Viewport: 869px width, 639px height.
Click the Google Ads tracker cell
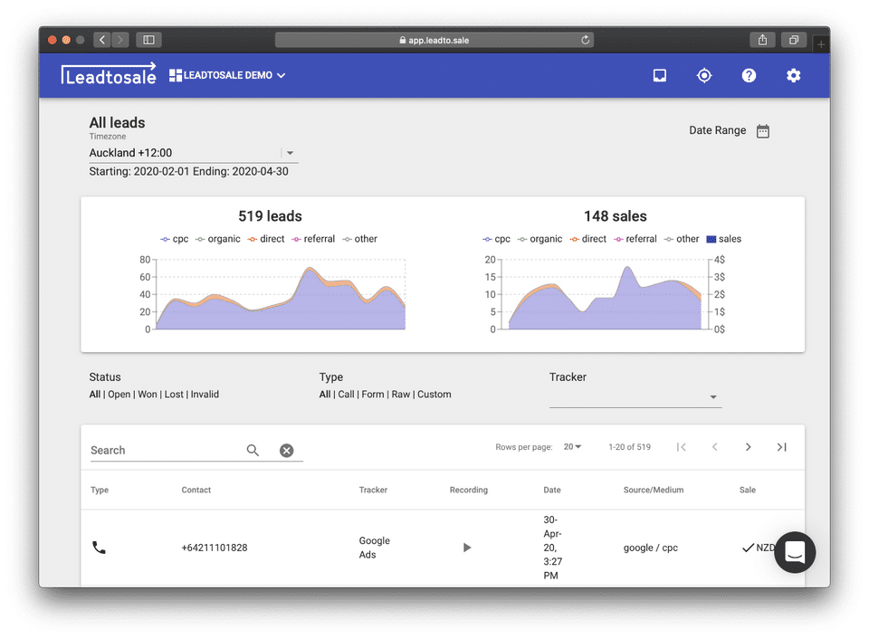pyautogui.click(x=375, y=548)
